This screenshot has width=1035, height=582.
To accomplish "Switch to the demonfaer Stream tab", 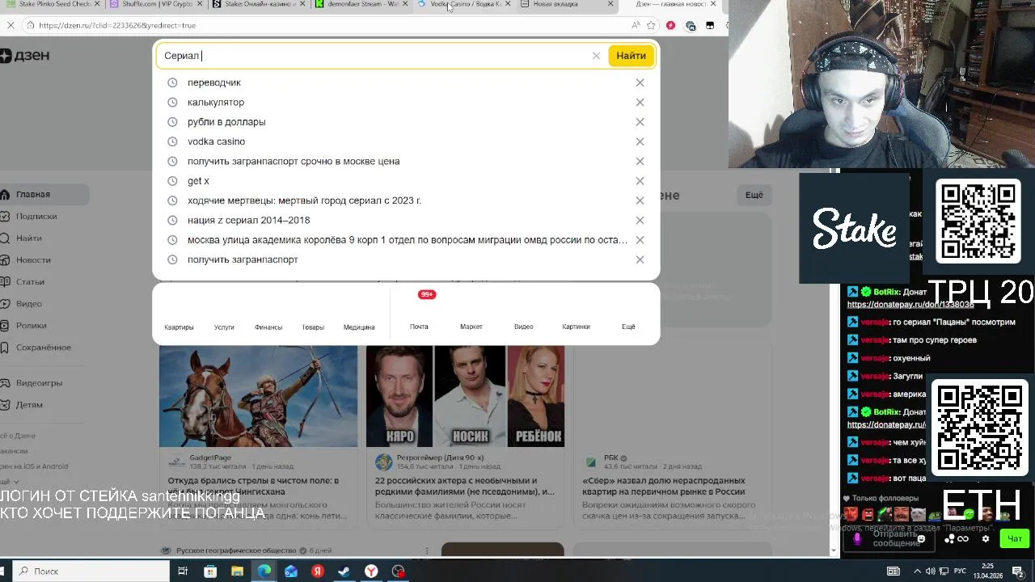I will 362,4.
